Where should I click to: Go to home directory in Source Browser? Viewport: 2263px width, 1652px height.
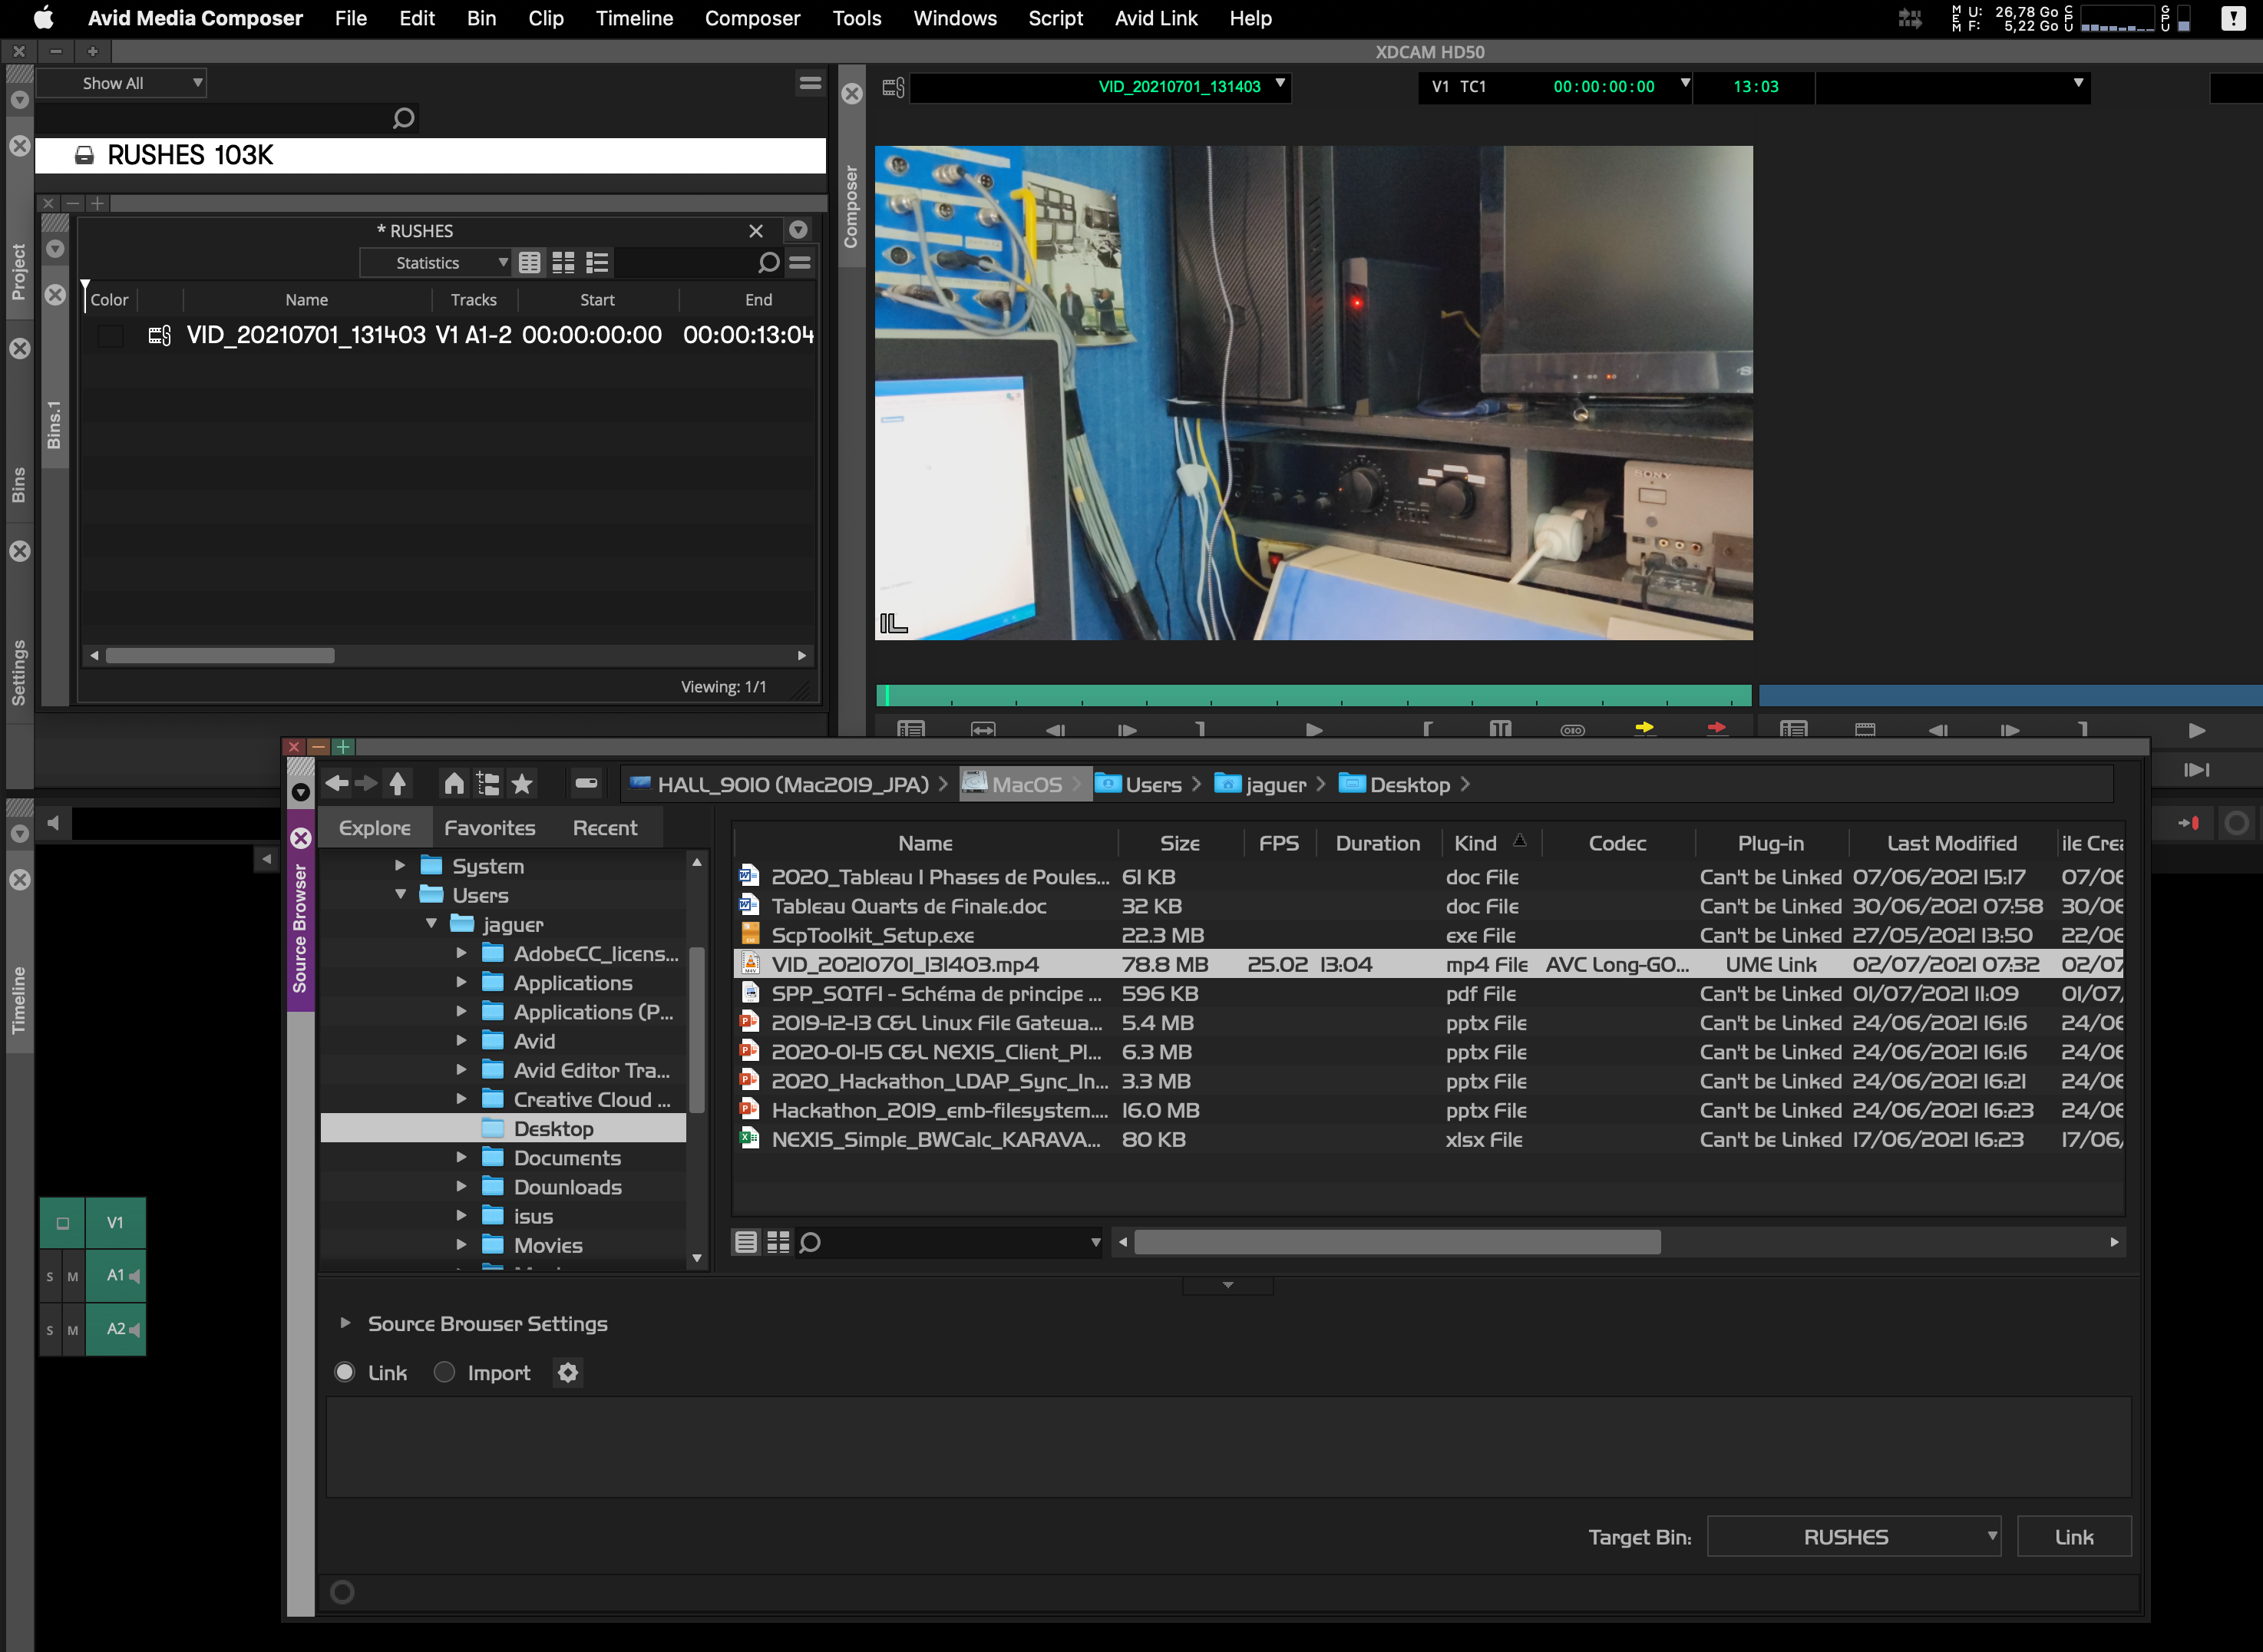(454, 784)
